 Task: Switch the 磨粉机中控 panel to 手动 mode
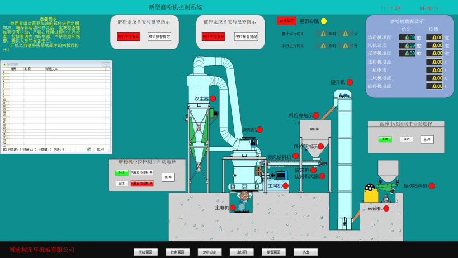tap(122, 173)
